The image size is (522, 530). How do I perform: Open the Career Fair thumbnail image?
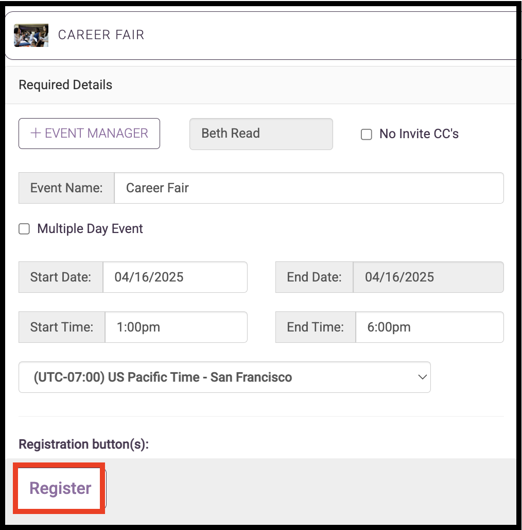[x=31, y=35]
